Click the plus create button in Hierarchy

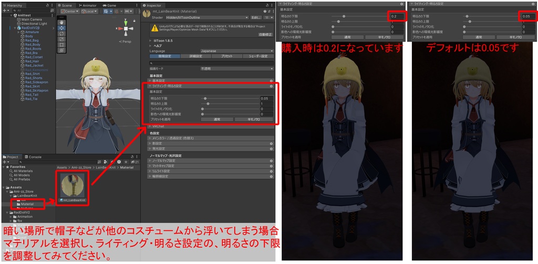click(x=5, y=11)
